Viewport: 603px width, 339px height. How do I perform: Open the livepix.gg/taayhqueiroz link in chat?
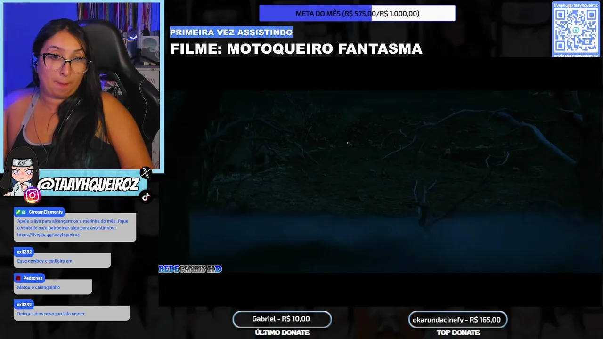pos(49,235)
